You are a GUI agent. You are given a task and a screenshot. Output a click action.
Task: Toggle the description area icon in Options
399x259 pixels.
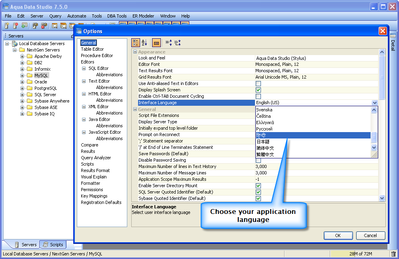click(x=156, y=43)
